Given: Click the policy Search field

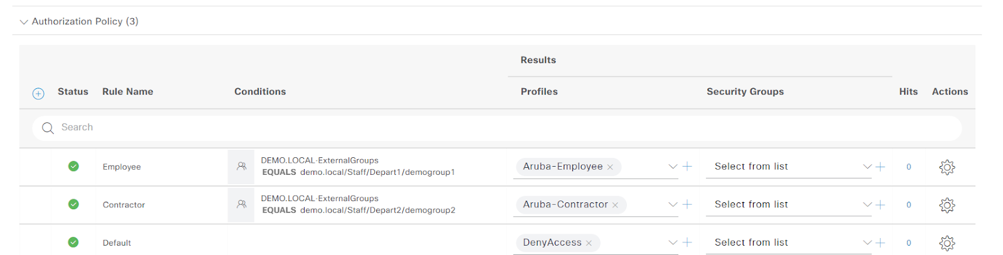Looking at the screenshot, I should click(x=496, y=128).
